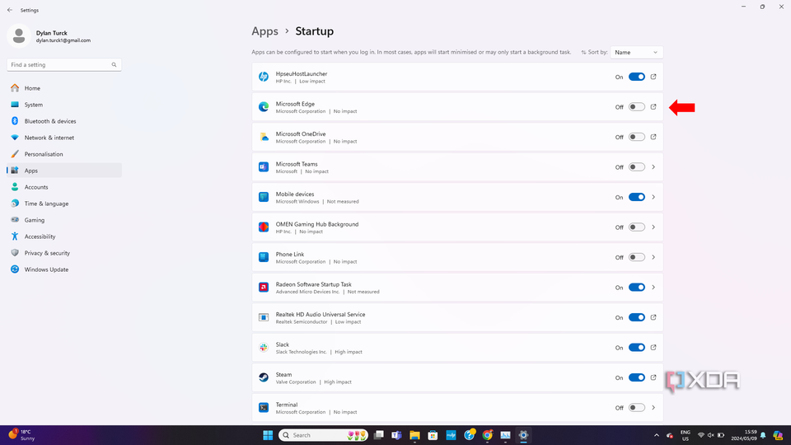Click the search magnifier in Find a setting

pyautogui.click(x=114, y=64)
